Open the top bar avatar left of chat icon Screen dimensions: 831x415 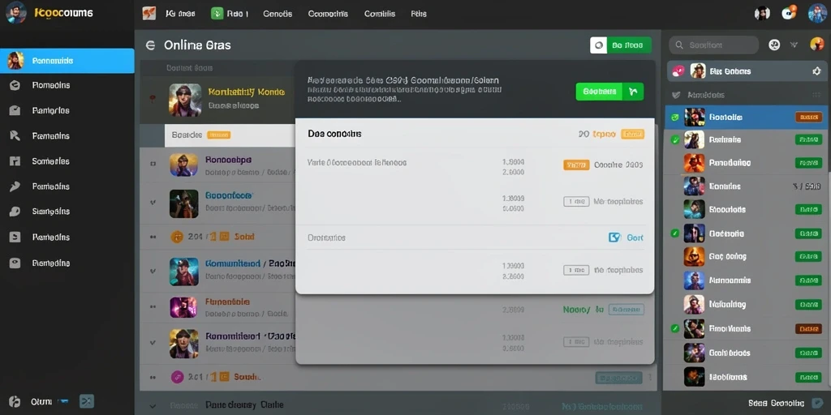pos(762,13)
